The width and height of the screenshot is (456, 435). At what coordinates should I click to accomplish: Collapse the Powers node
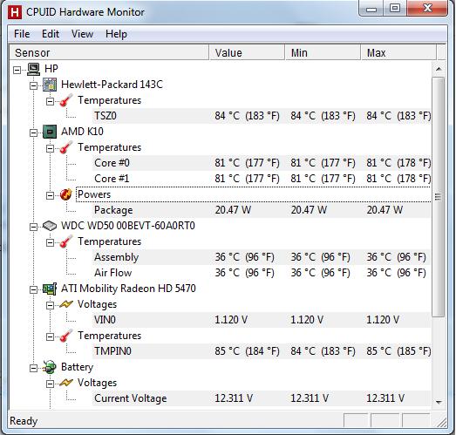point(51,195)
